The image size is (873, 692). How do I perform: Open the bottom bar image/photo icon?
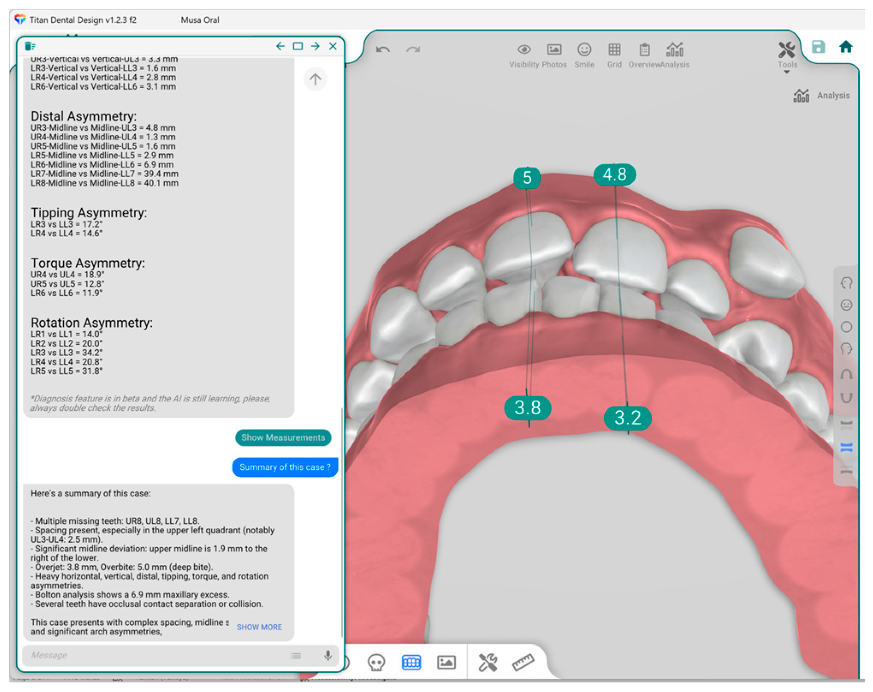point(446,662)
